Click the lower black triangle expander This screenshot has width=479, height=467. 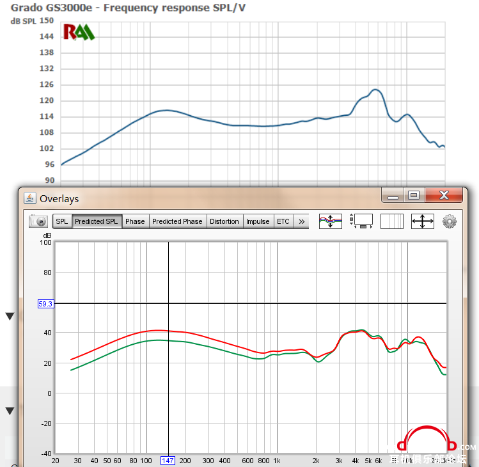click(x=10, y=411)
